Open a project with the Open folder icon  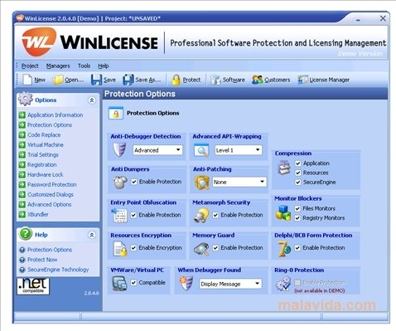pyautogui.click(x=58, y=80)
